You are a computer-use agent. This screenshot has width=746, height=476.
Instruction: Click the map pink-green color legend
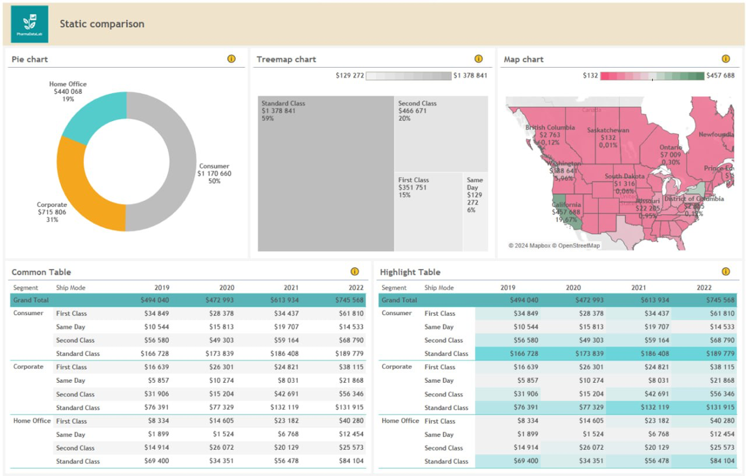(652, 76)
